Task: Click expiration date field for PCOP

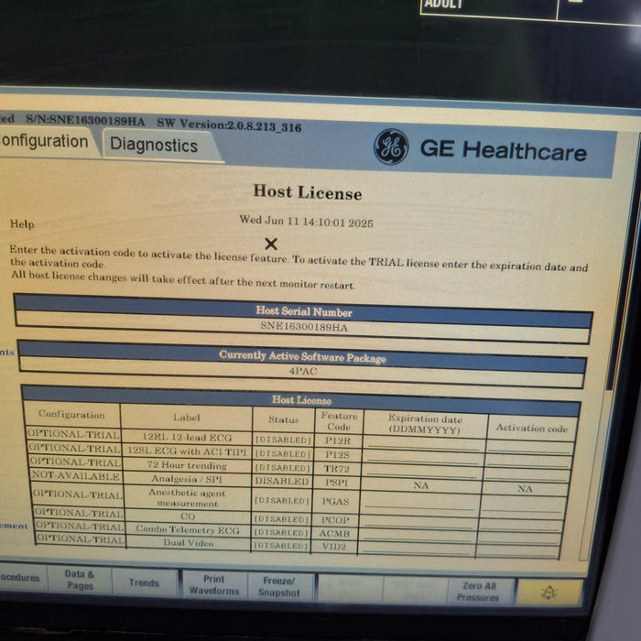Action: (418, 521)
